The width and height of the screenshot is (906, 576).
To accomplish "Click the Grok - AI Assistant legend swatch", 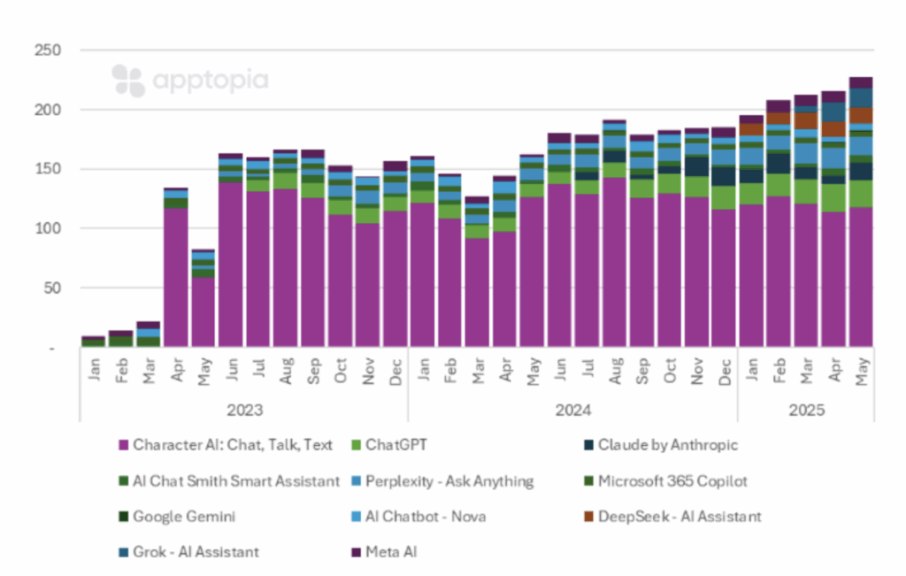I will click(123, 552).
